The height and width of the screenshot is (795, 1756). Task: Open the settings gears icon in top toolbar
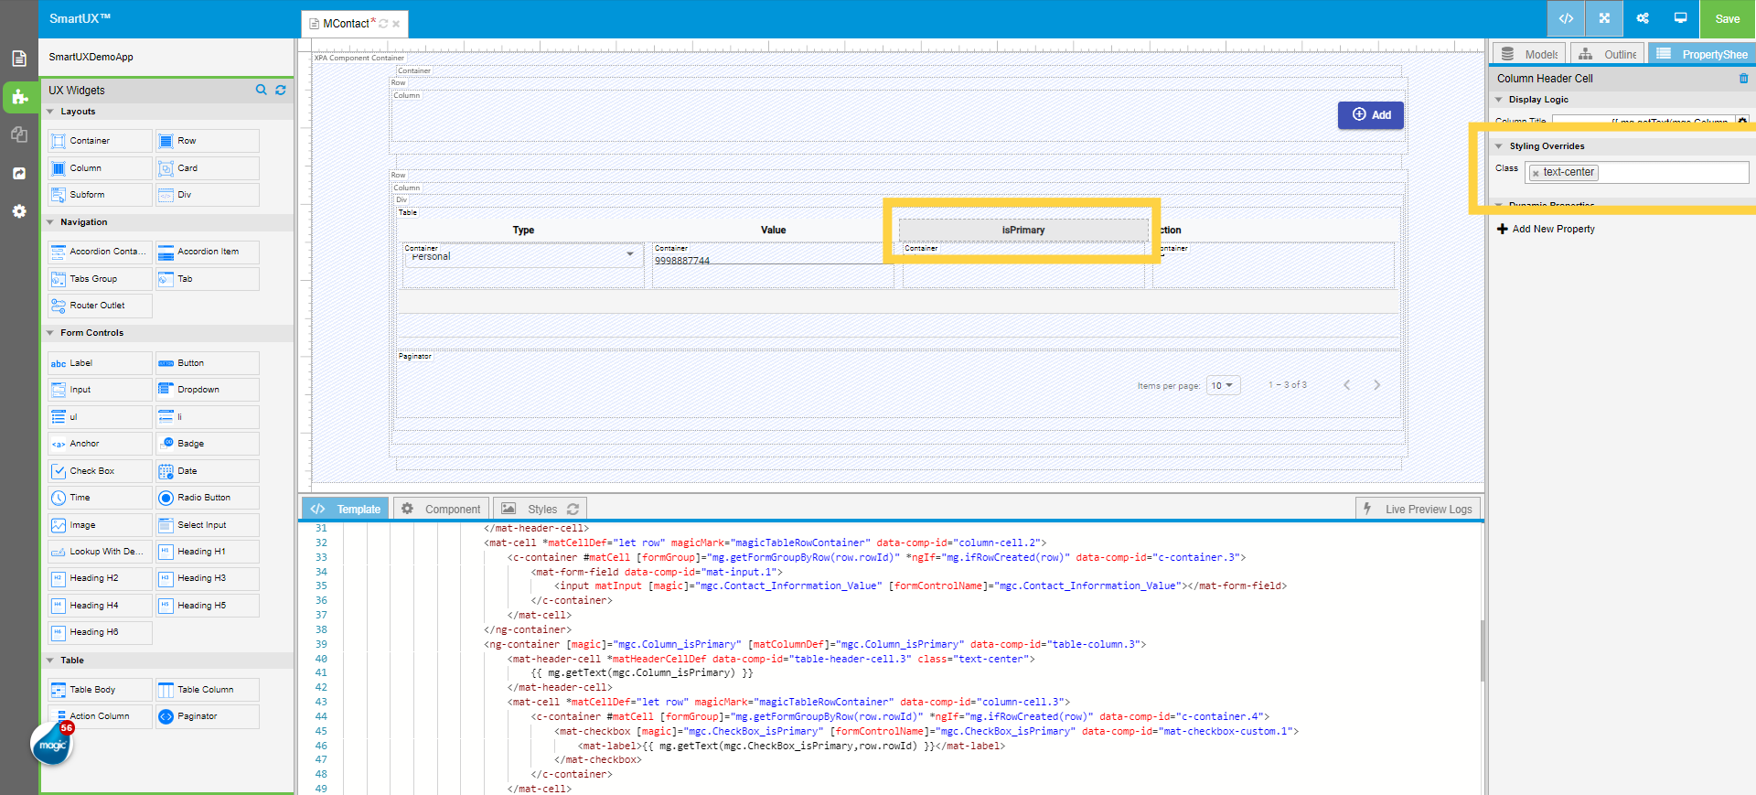[x=1643, y=18]
